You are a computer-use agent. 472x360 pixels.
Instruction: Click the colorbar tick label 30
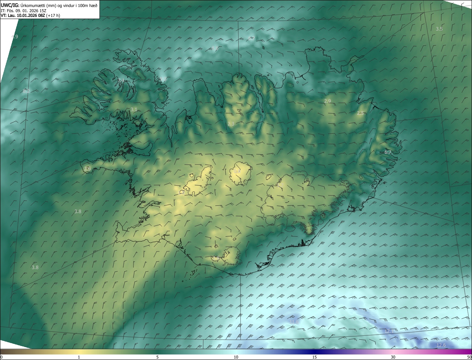(393, 357)
